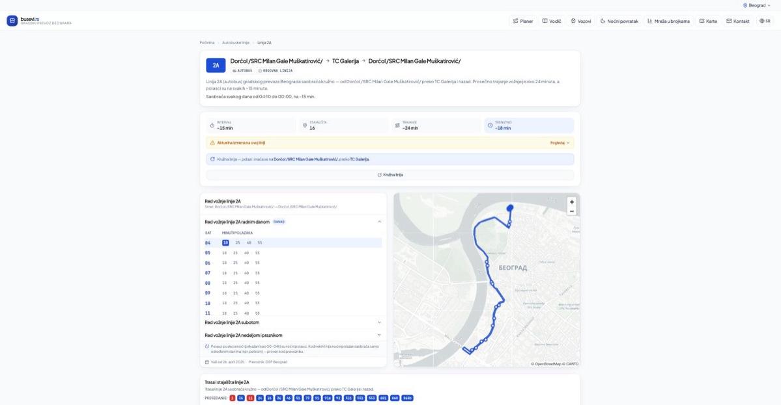Screen dimensions: 781x405
Task: Click the busevi.rs bus logo icon
Action: [x=12, y=20]
